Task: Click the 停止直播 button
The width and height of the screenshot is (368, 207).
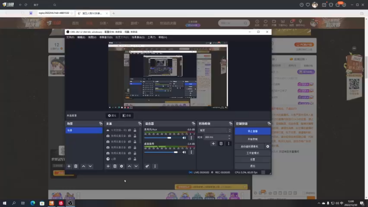Action: pyautogui.click(x=253, y=131)
